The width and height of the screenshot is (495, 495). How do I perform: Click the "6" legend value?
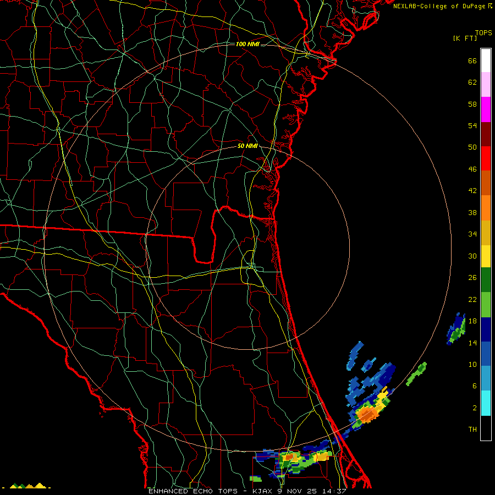[475, 386]
